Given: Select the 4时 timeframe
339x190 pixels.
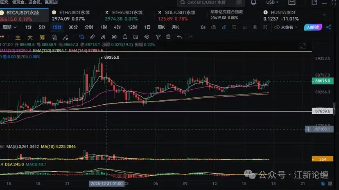Looking at the screenshot, I should 117,27.
